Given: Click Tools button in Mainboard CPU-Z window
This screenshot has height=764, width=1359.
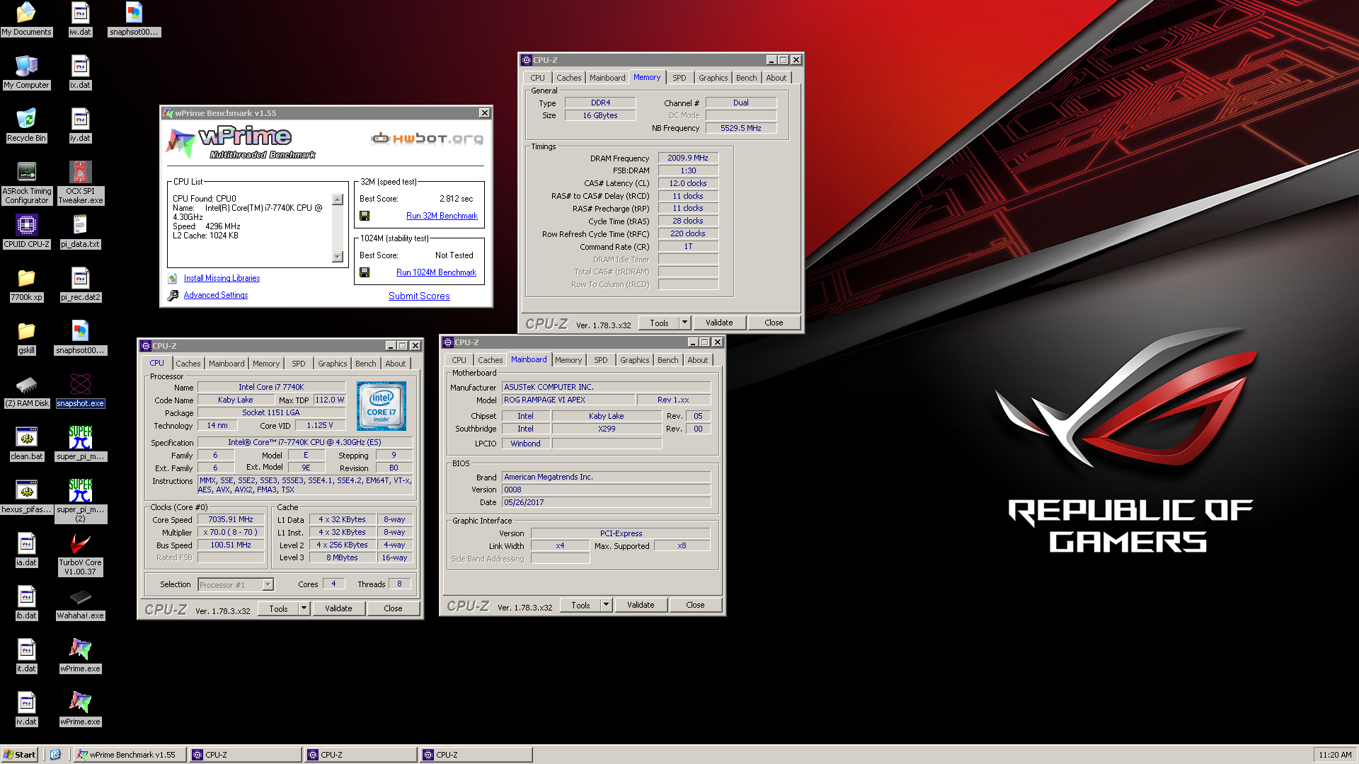Looking at the screenshot, I should [x=580, y=605].
